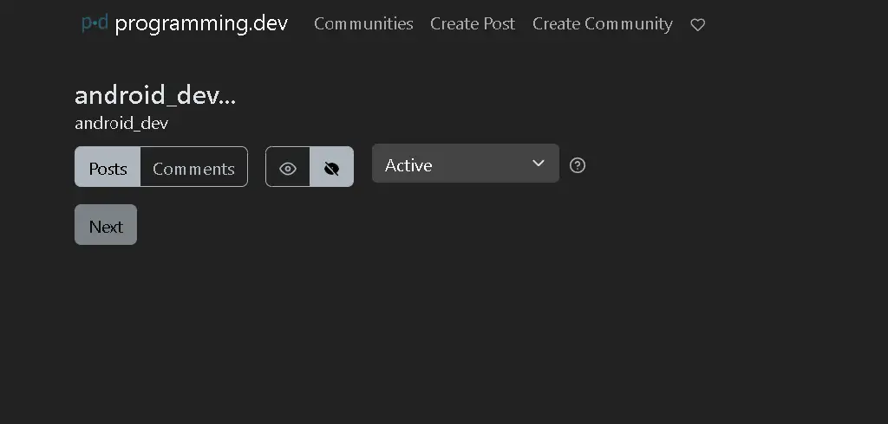Screen dimensions: 888x424
Task: Click the heart donate icon in navbar
Action: (698, 25)
